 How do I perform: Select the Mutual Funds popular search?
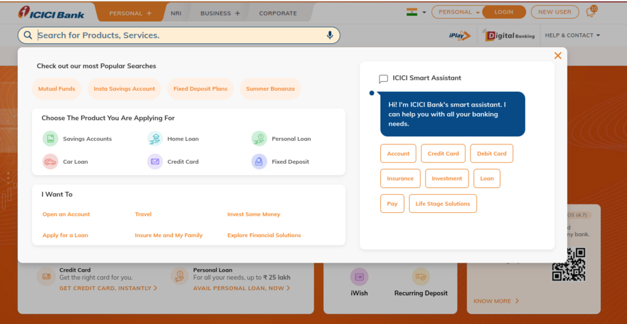(57, 89)
